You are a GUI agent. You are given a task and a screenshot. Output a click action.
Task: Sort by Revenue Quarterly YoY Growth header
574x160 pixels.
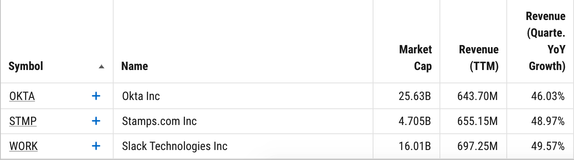pos(546,42)
